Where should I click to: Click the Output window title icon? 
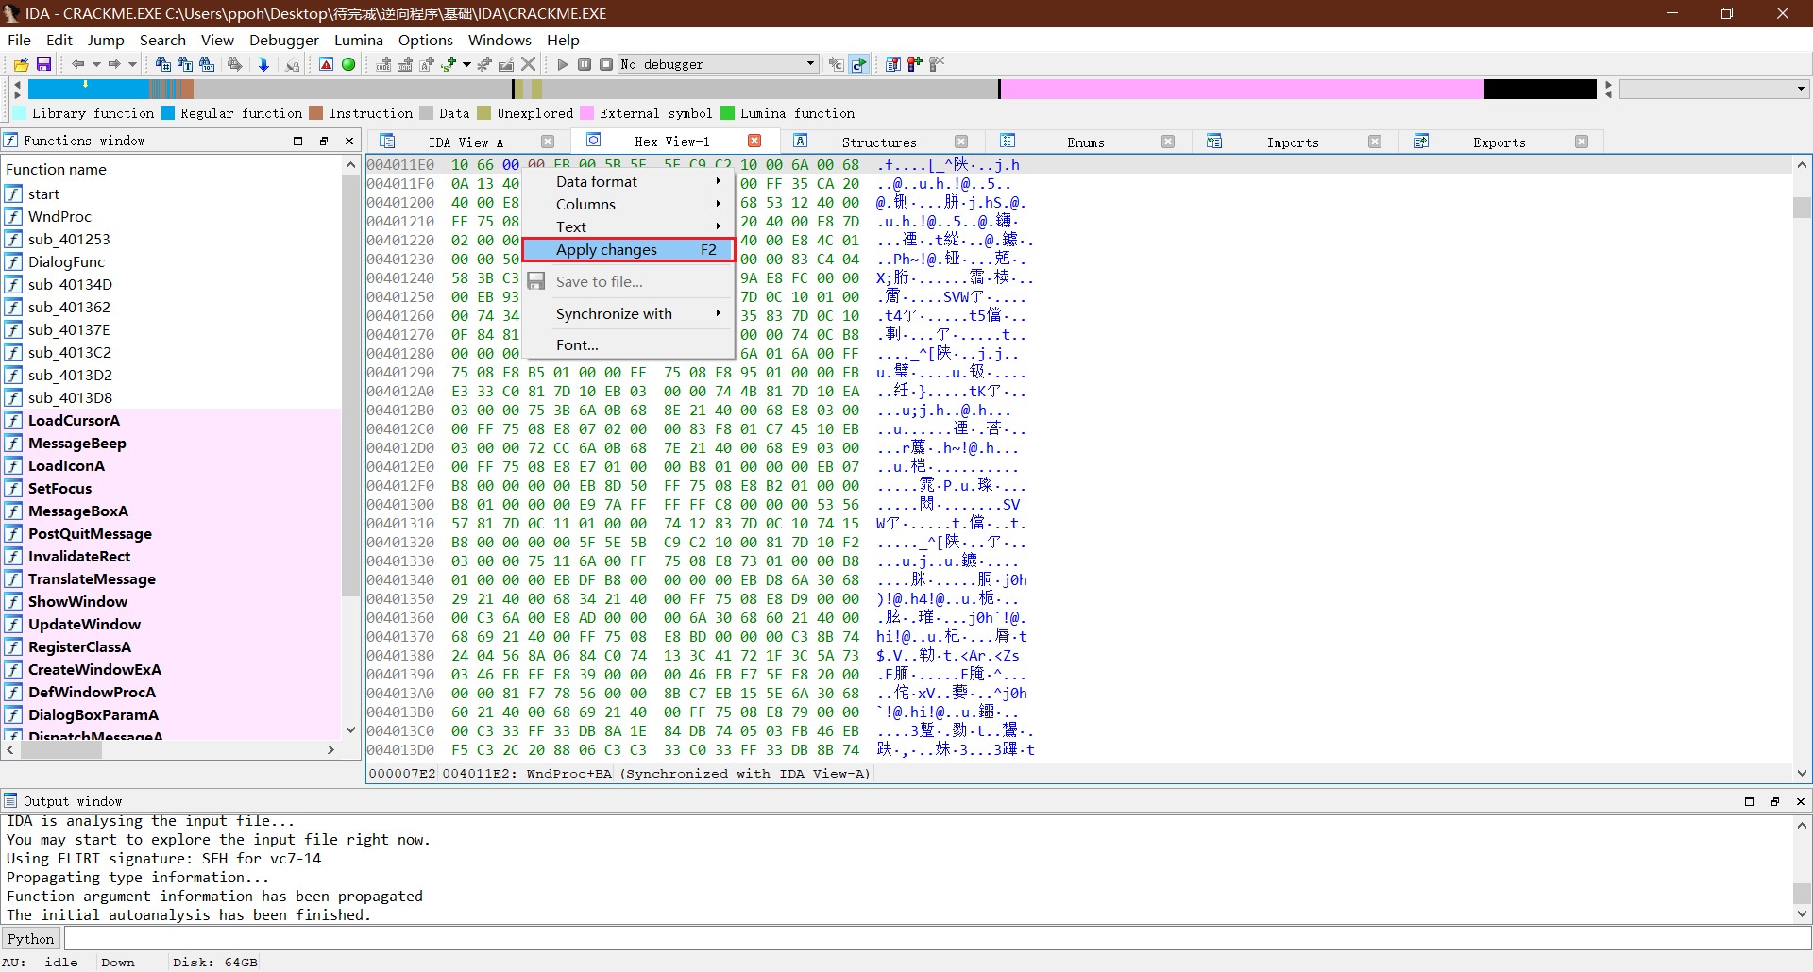click(10, 800)
